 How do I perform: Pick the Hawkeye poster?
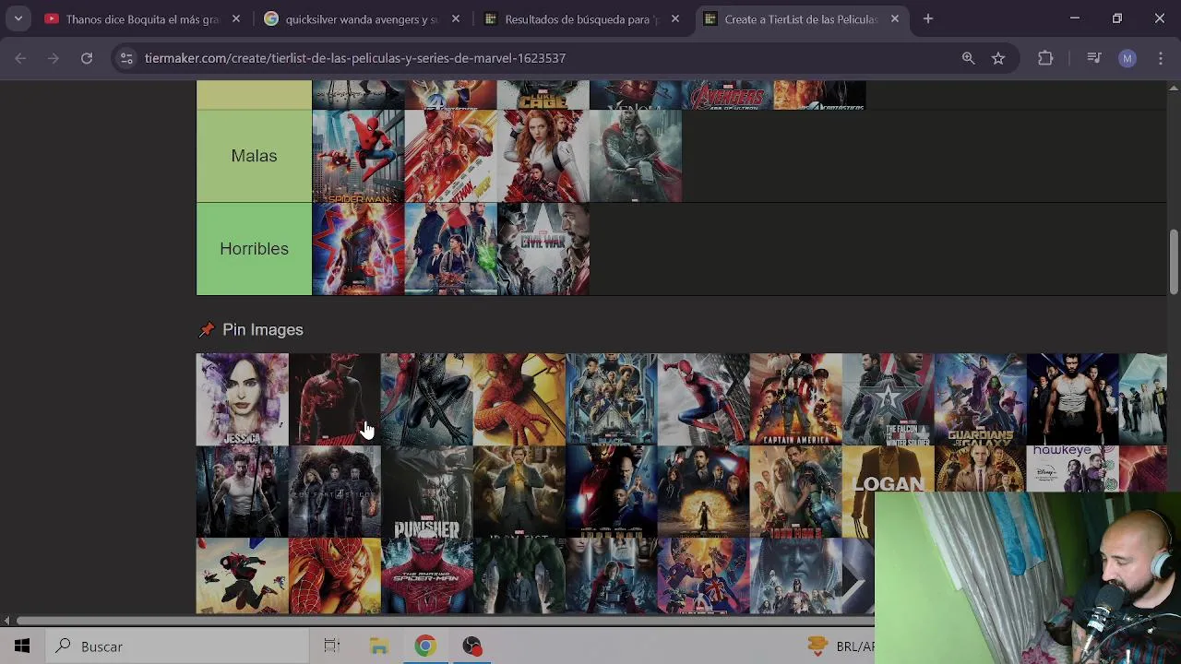point(1072,468)
